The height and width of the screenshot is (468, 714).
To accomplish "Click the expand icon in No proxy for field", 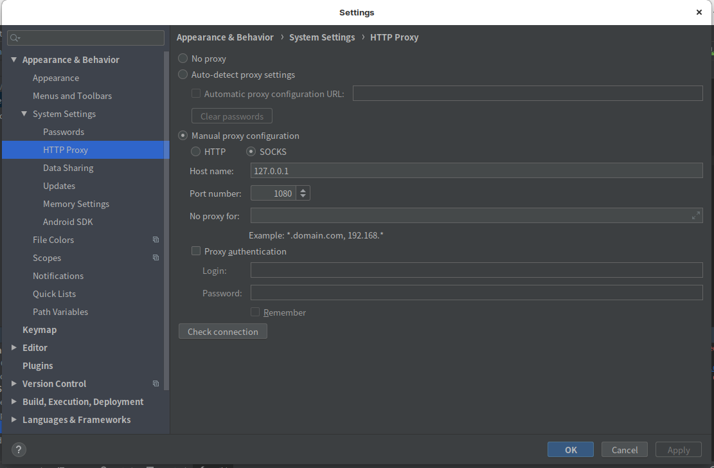I will click(695, 216).
